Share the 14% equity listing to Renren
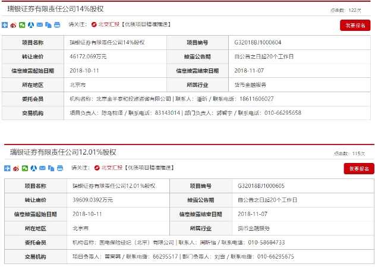This screenshot has width=375, height=270. click(31, 25)
